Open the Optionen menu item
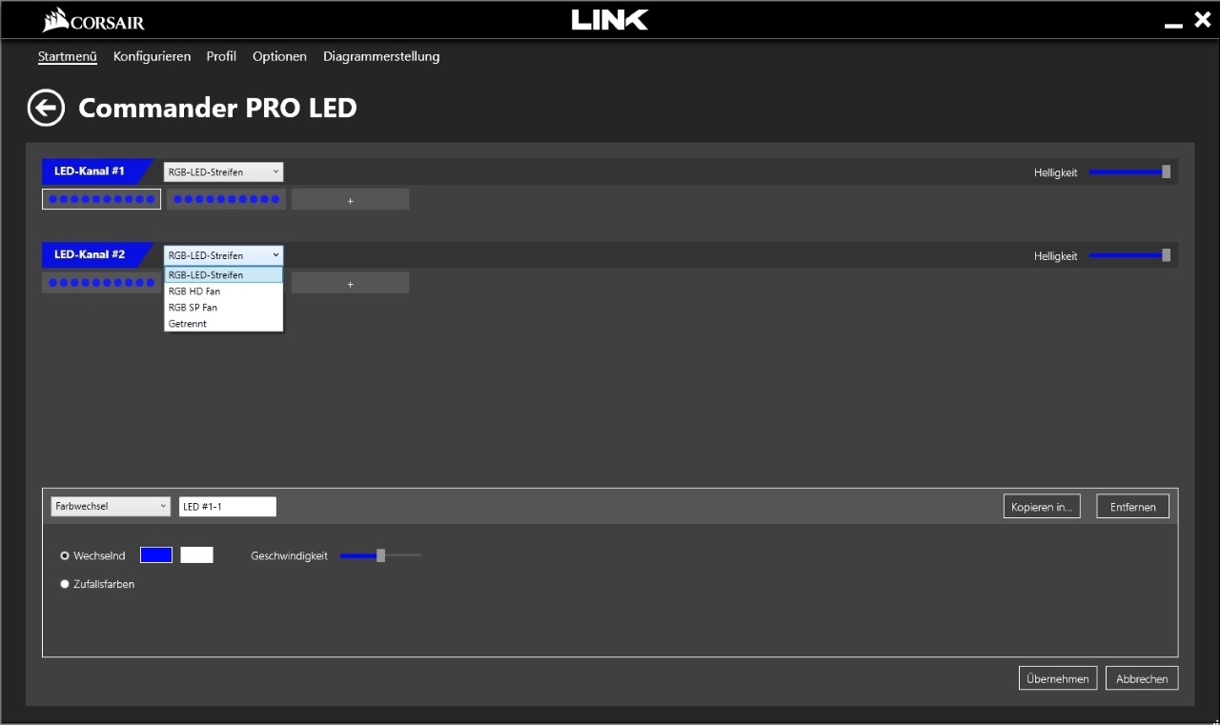Screen dimensions: 1220x725 279,56
